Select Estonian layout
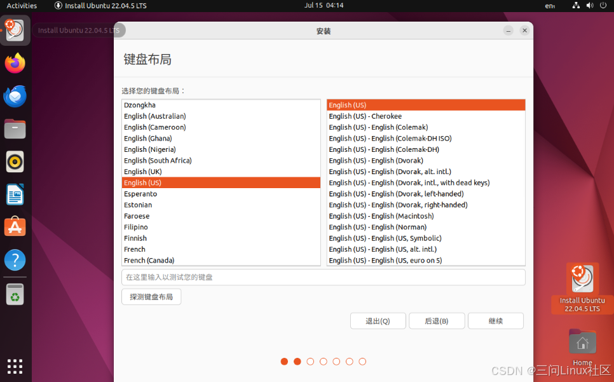Viewport: 614px width, 382px height. (221, 205)
